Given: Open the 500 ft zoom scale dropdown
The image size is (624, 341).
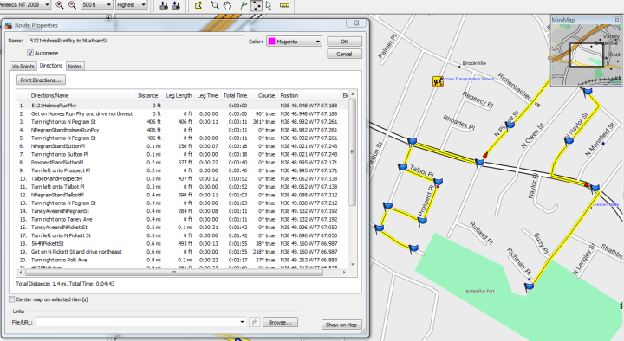Looking at the screenshot, I should 97,5.
